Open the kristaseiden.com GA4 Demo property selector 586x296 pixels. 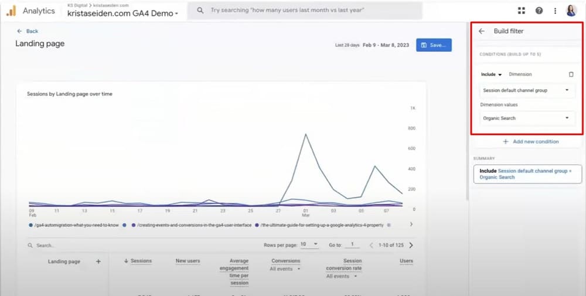tap(123, 13)
